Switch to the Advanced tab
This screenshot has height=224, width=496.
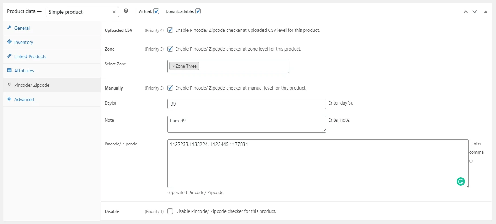24,99
